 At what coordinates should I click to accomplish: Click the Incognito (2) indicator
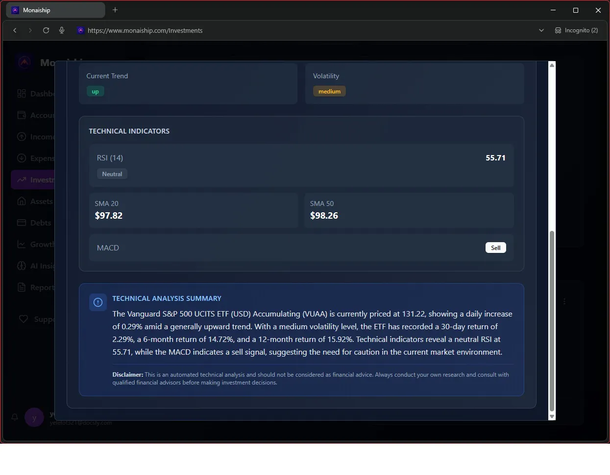(x=576, y=30)
